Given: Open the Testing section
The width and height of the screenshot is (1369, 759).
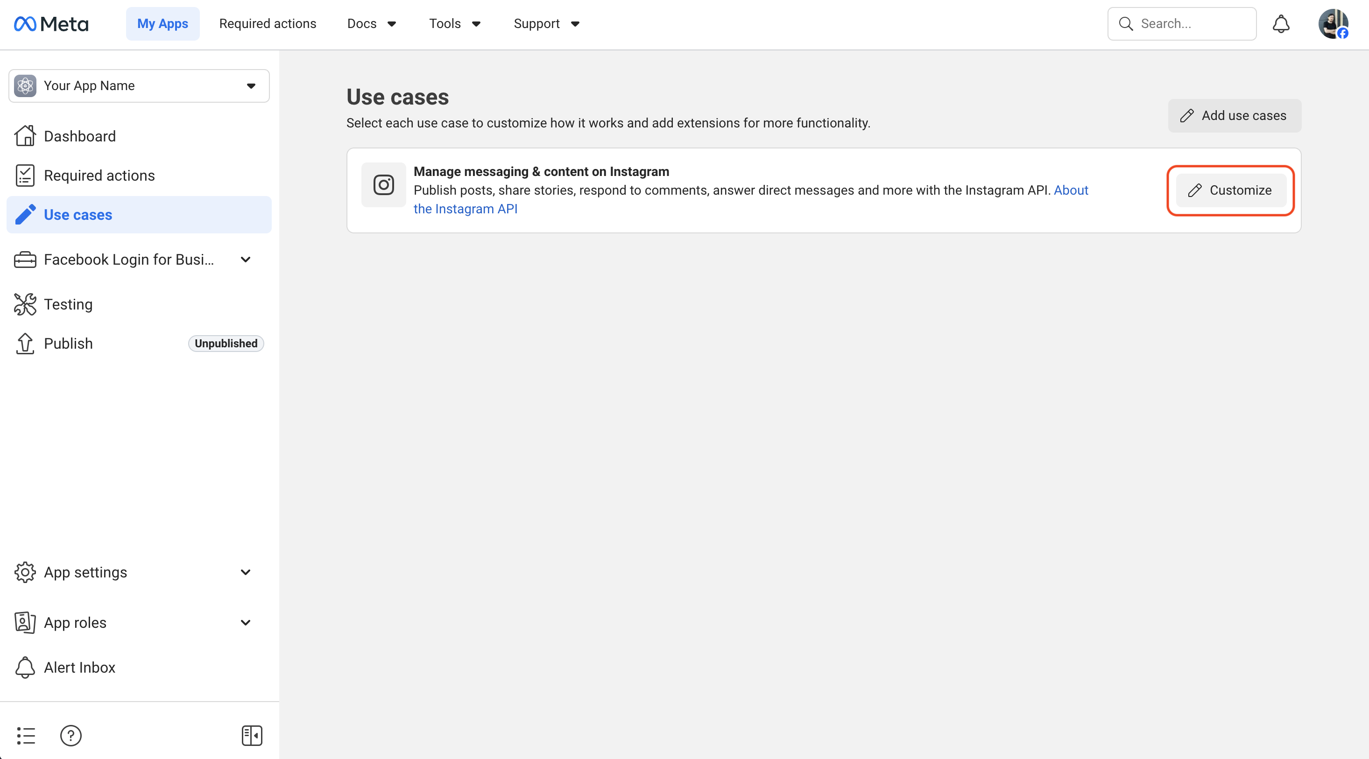Looking at the screenshot, I should point(68,304).
